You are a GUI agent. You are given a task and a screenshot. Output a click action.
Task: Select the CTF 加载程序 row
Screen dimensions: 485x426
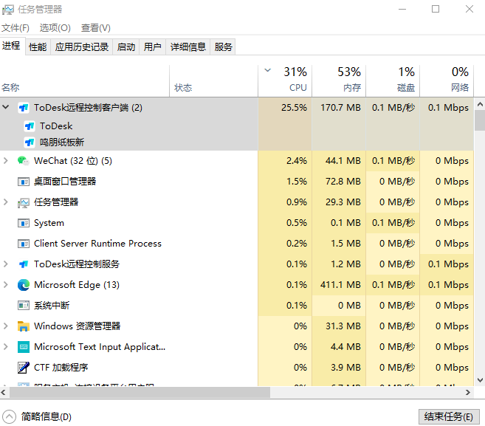click(237, 368)
